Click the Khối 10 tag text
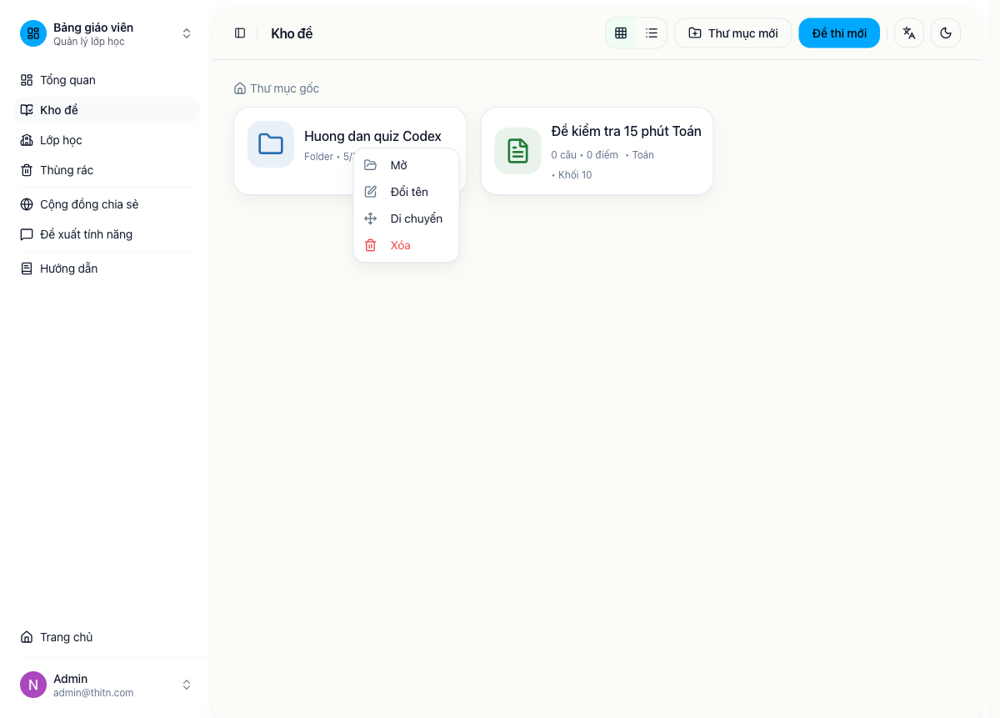 click(575, 175)
